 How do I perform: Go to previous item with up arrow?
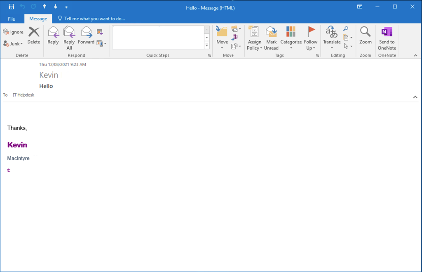(45, 7)
